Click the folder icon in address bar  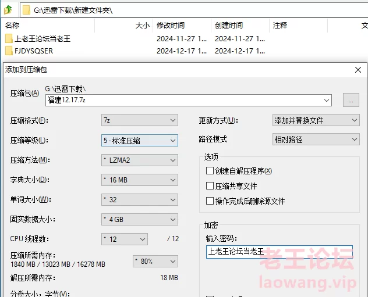27,10
